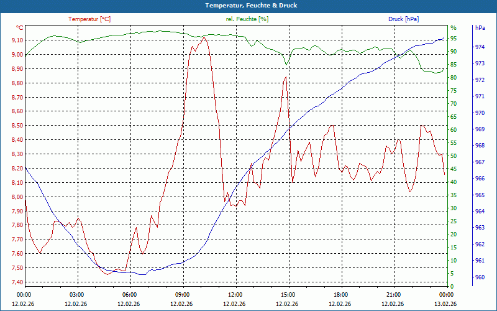This screenshot has width=497, height=311.
Task: Click the 974 pressure axis value
Action: (x=480, y=47)
